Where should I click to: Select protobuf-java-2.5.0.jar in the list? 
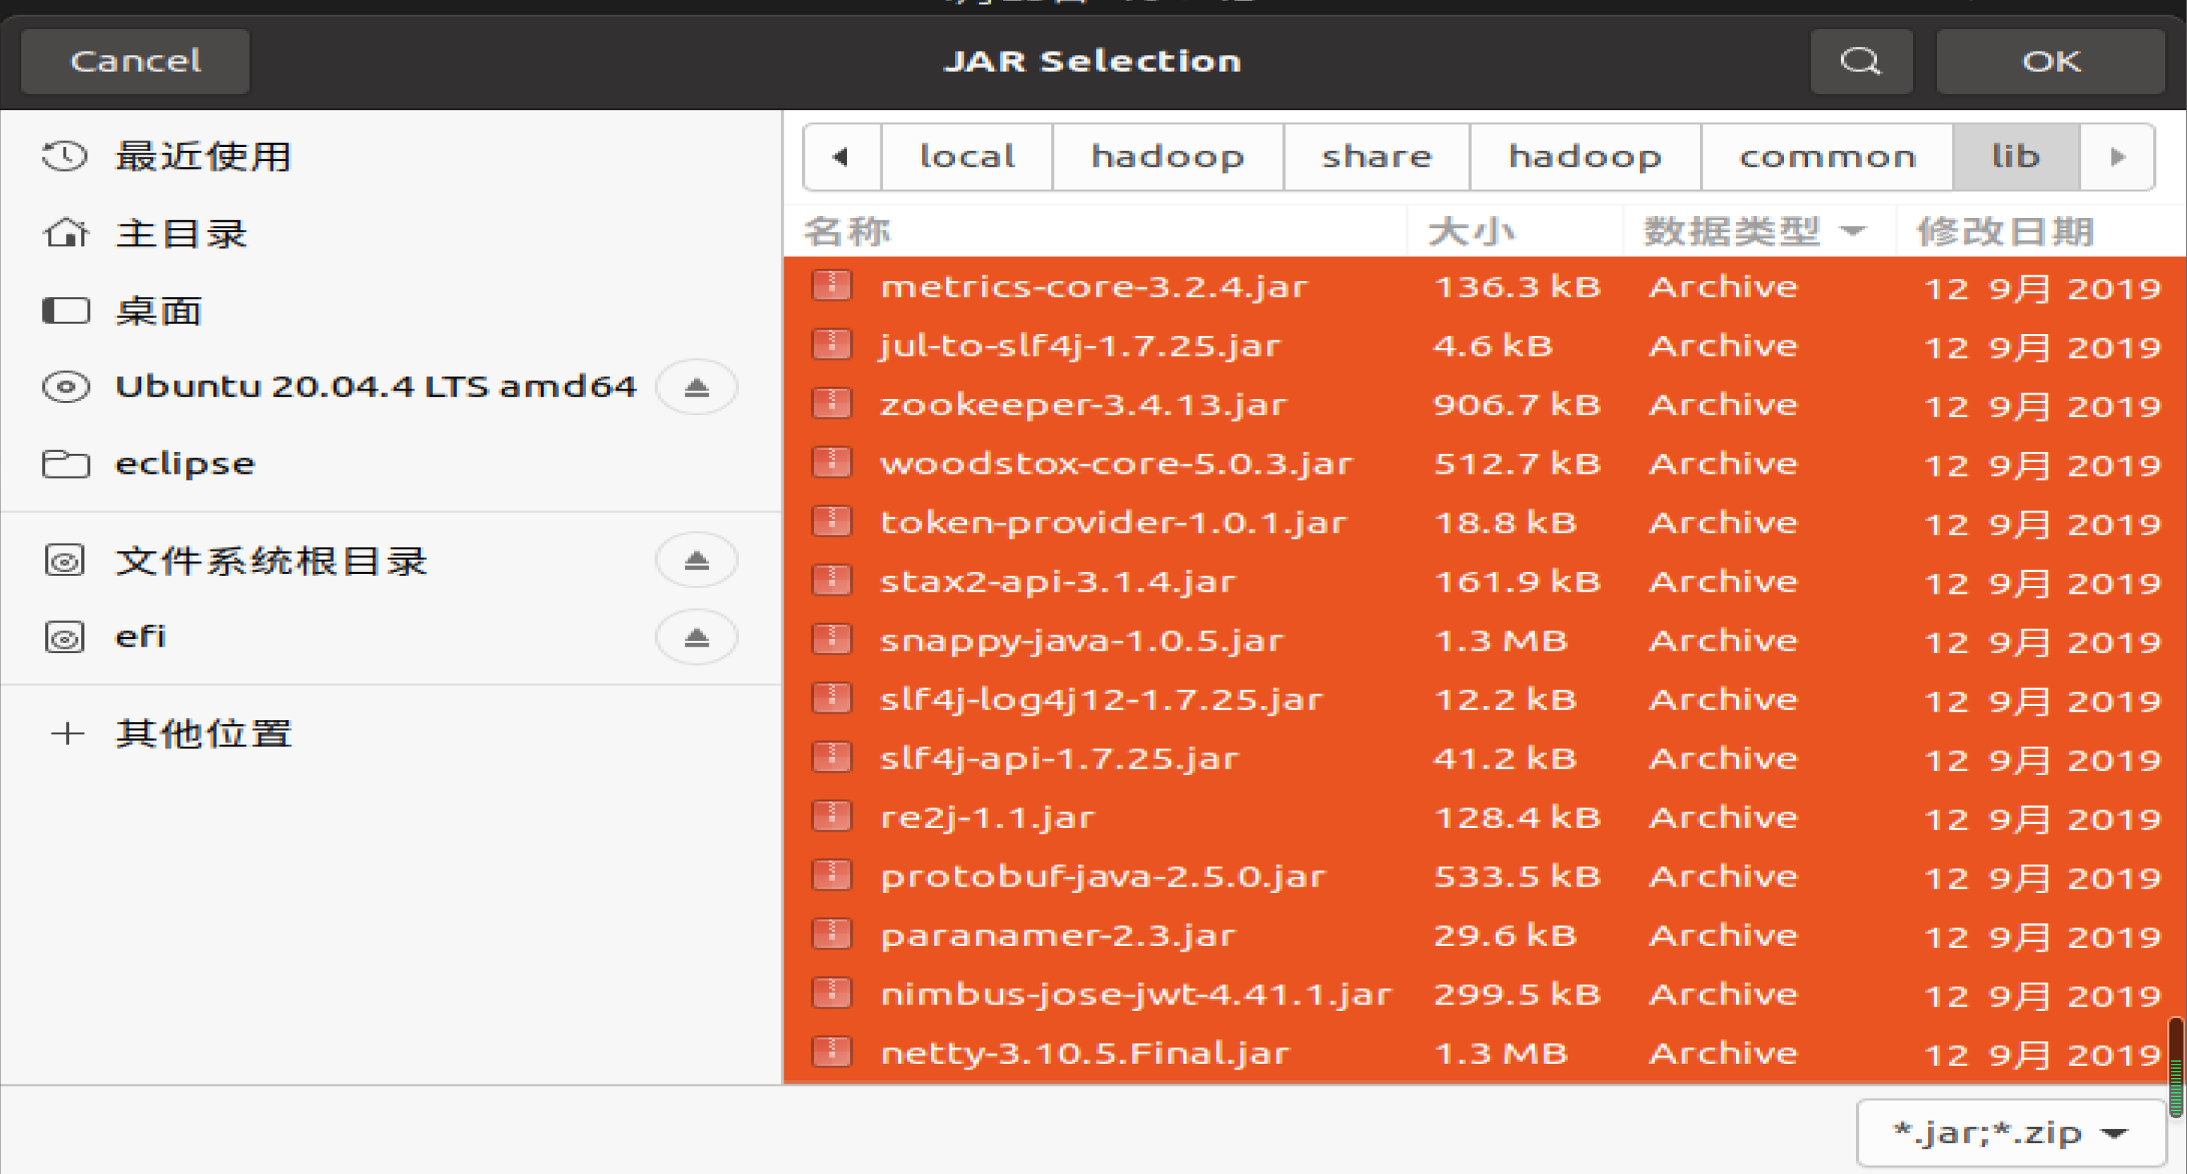pos(1102,876)
